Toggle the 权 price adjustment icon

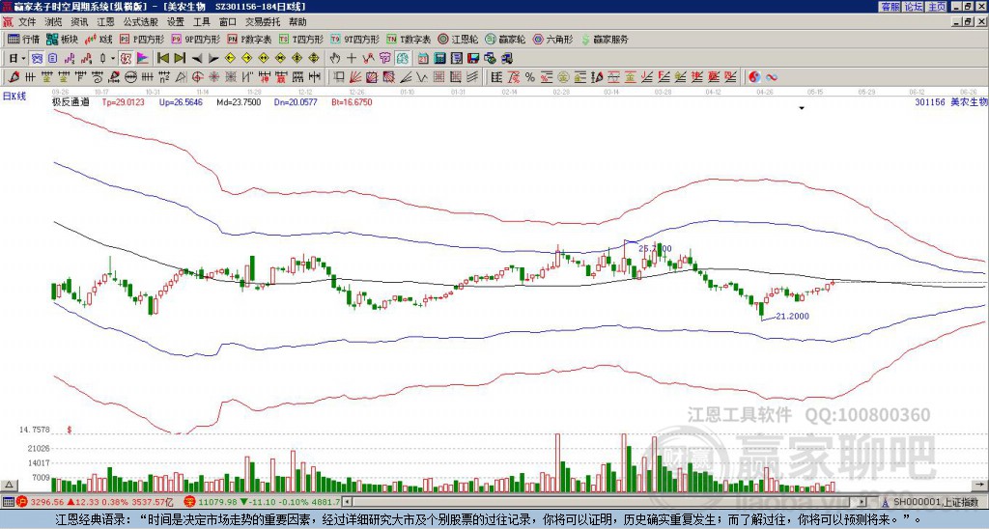click(x=126, y=58)
